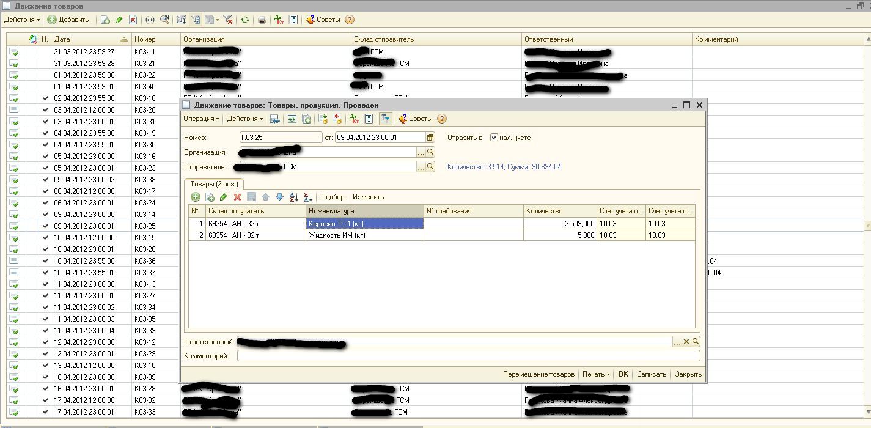Click the Записать button
Viewport: 871px width, 428px height.
click(652, 374)
